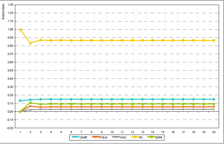Select RV data point at period 1
The width and height of the screenshot is (224, 144).
(x=20, y=30)
